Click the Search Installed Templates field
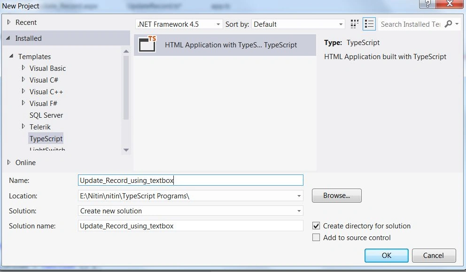The height and width of the screenshot is (272, 466). [x=411, y=24]
